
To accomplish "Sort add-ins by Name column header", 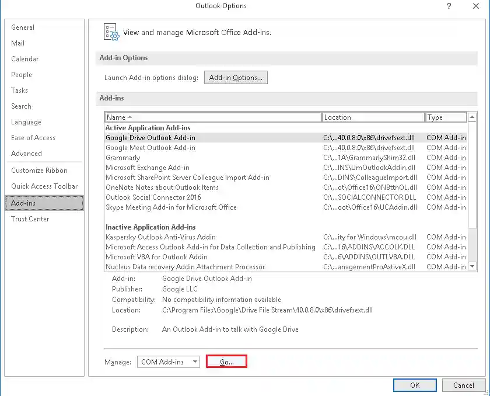I will [x=213, y=117].
